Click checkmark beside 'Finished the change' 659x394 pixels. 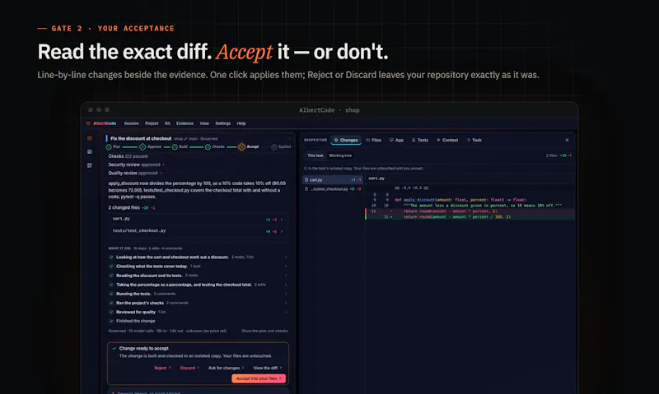(111, 321)
